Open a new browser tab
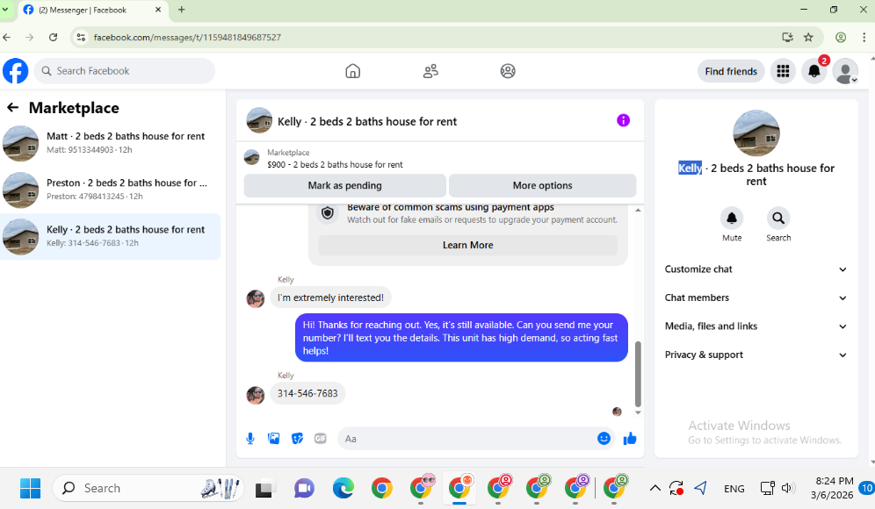 [181, 10]
